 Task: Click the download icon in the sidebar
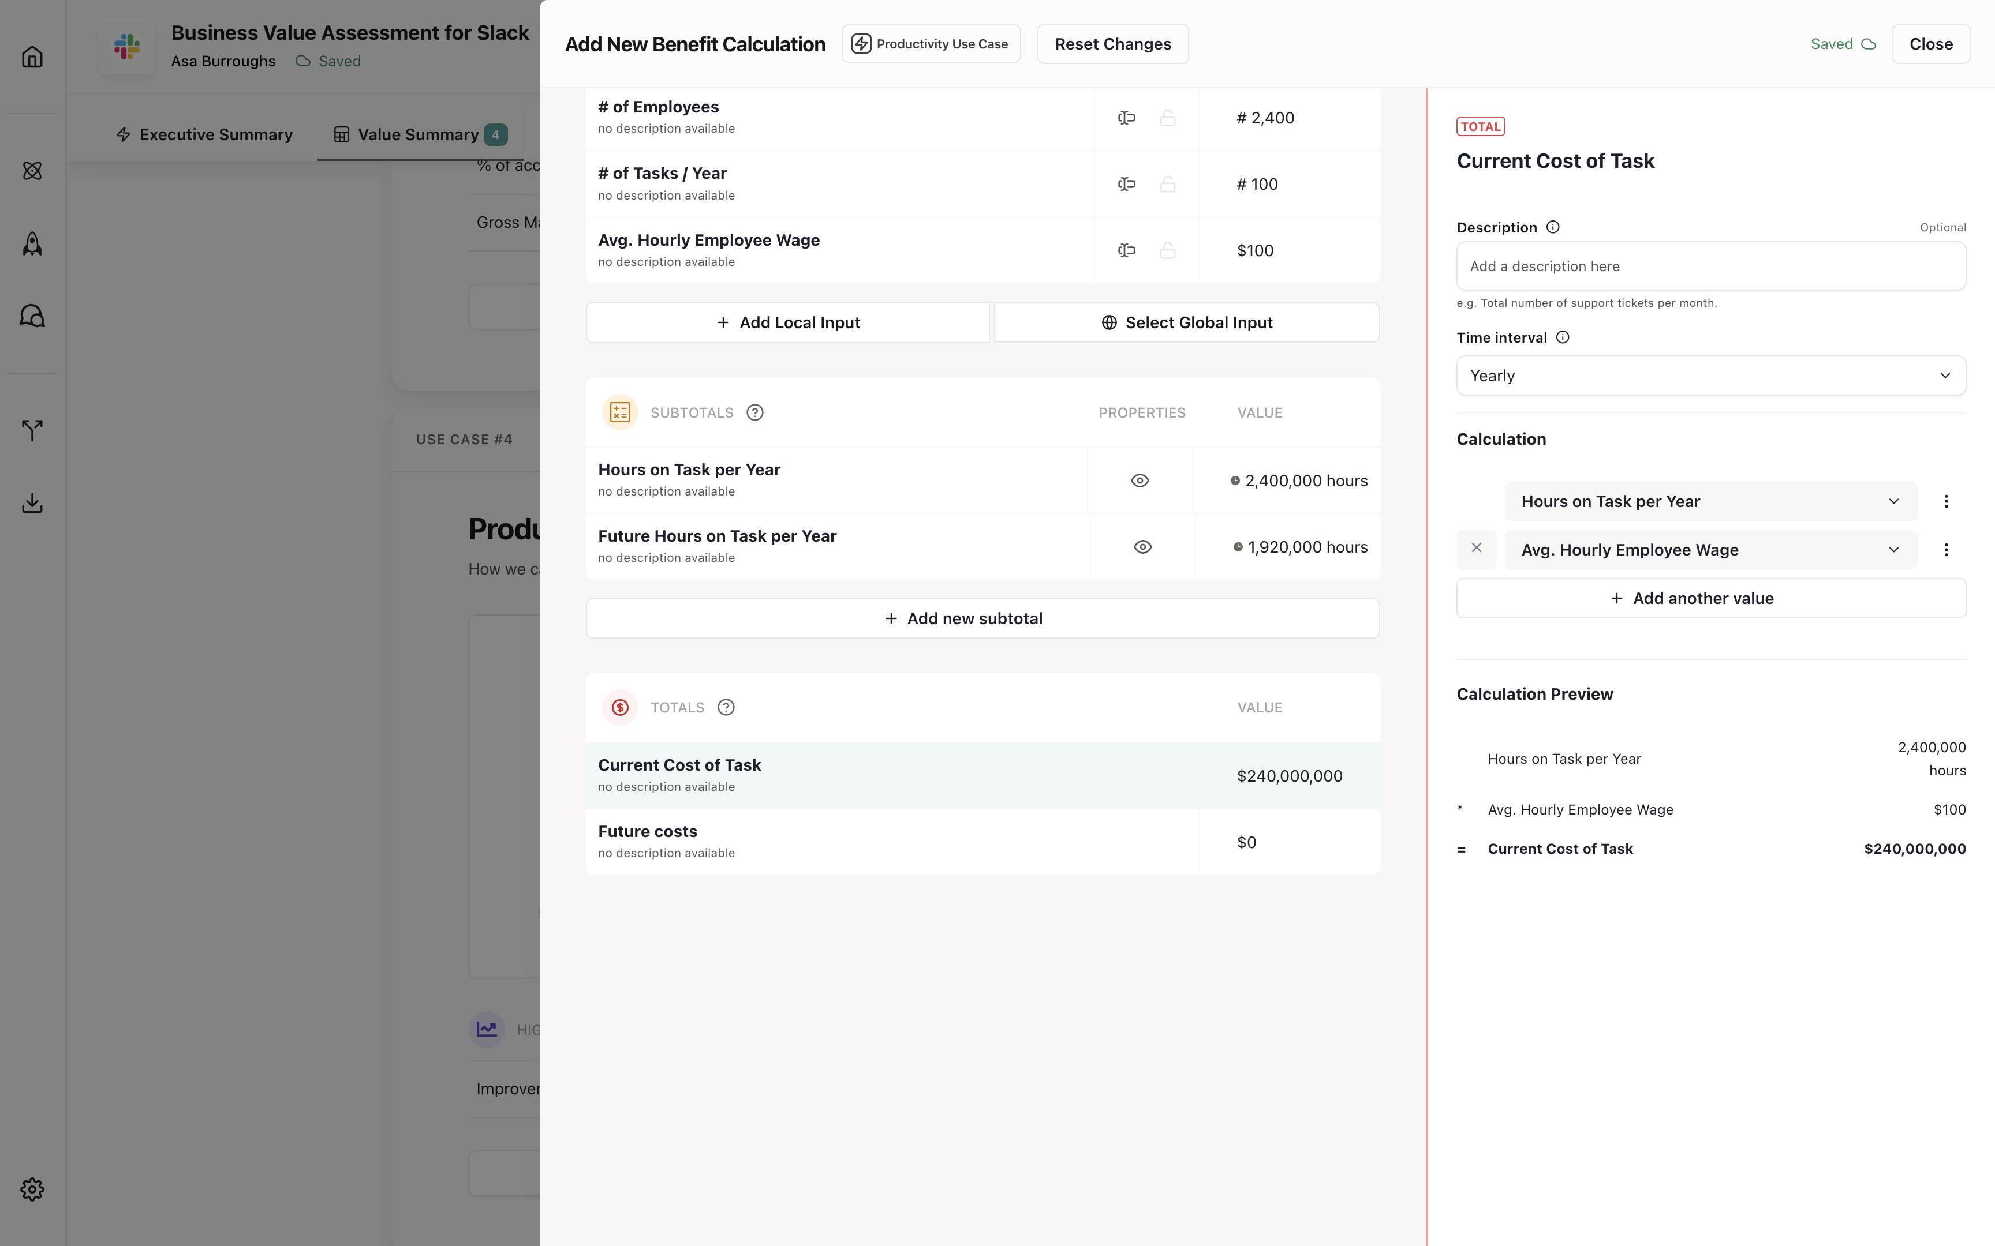[32, 502]
